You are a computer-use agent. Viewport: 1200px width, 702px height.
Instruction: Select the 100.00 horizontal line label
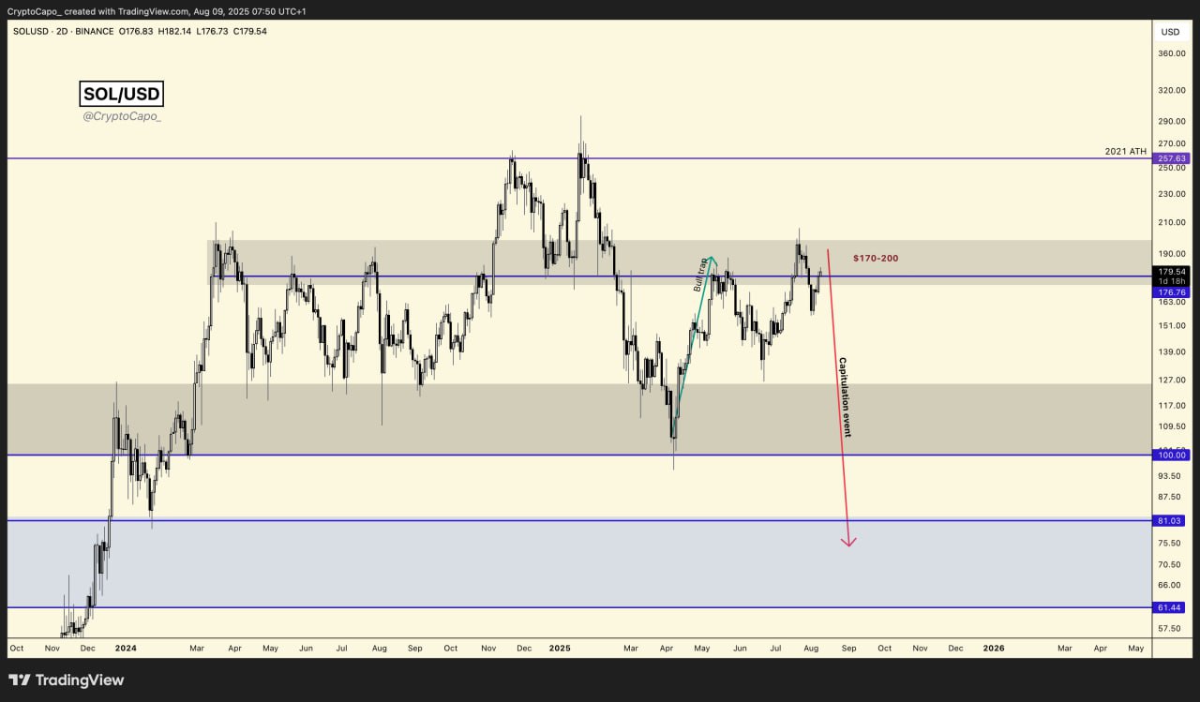[x=1172, y=456]
